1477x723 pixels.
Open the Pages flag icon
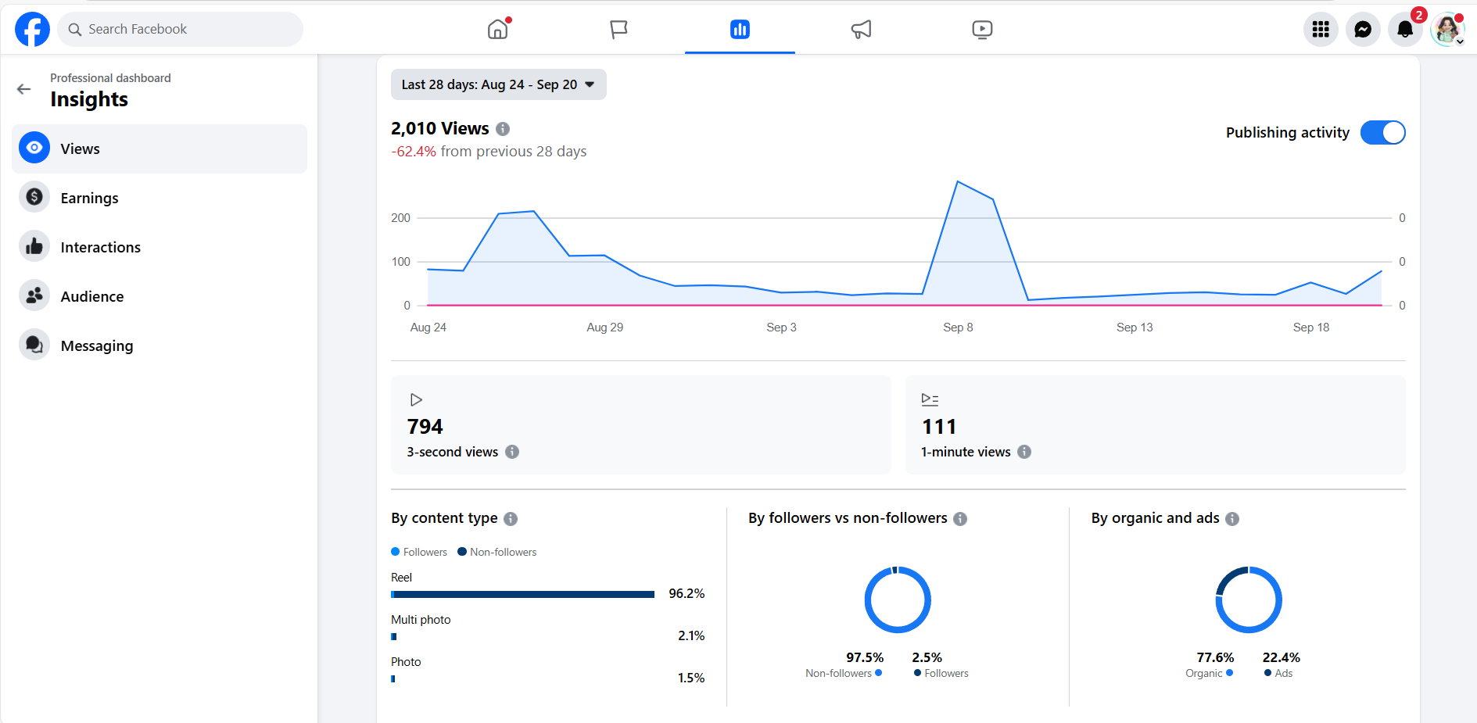[x=618, y=30]
